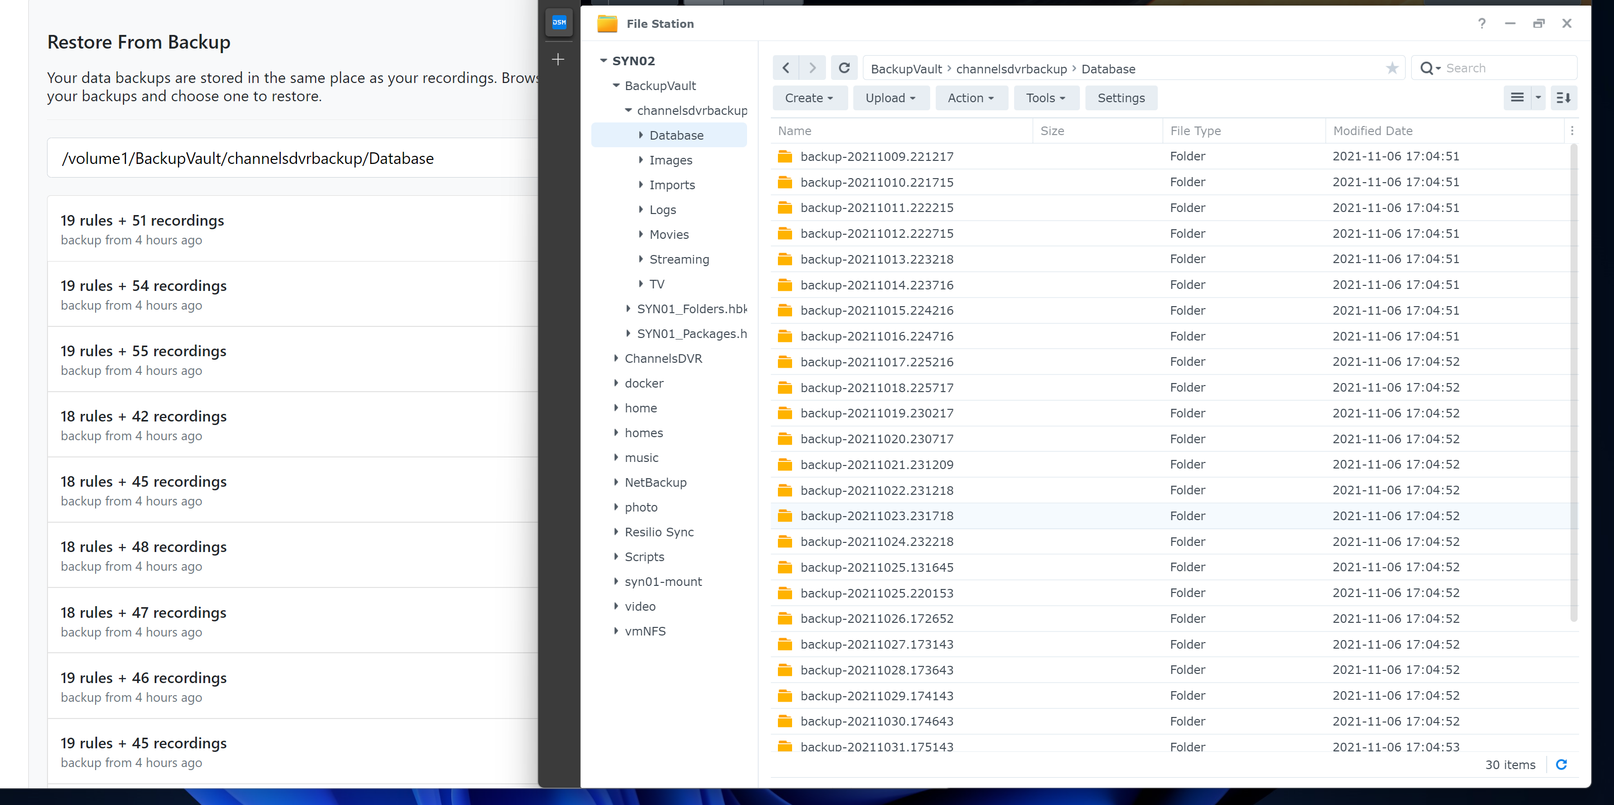Click the DSM main menu icon
The height and width of the screenshot is (805, 1614).
click(559, 23)
